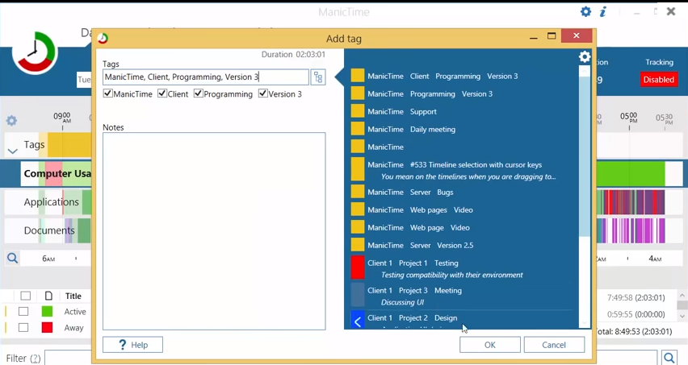This screenshot has width=688, height=365.
Task: Select Client 1 Project 2 Design tag
Action: (x=412, y=318)
